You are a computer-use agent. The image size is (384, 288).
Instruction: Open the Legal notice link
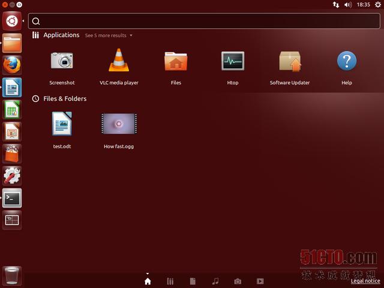click(x=365, y=281)
